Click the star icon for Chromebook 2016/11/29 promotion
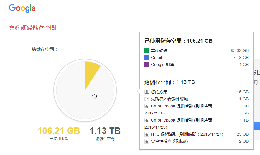This screenshot has width=260, height=155. tap(147, 120)
